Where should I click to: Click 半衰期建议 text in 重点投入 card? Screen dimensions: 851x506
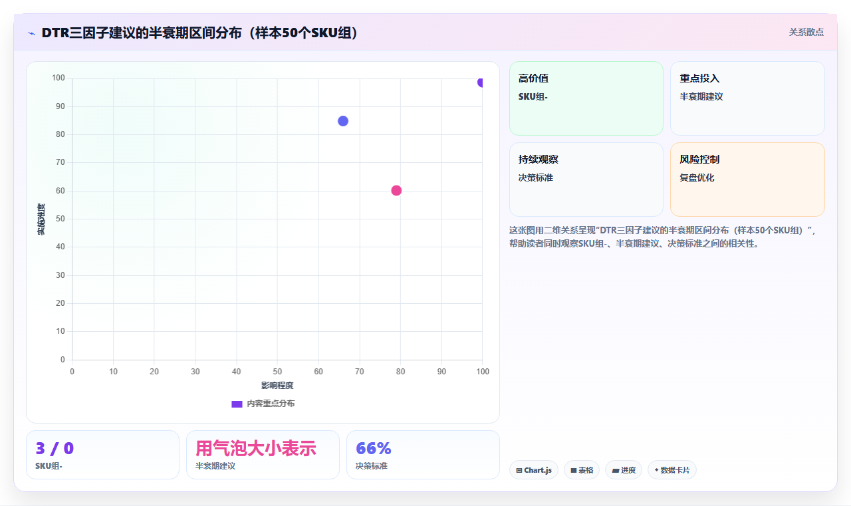(x=701, y=97)
